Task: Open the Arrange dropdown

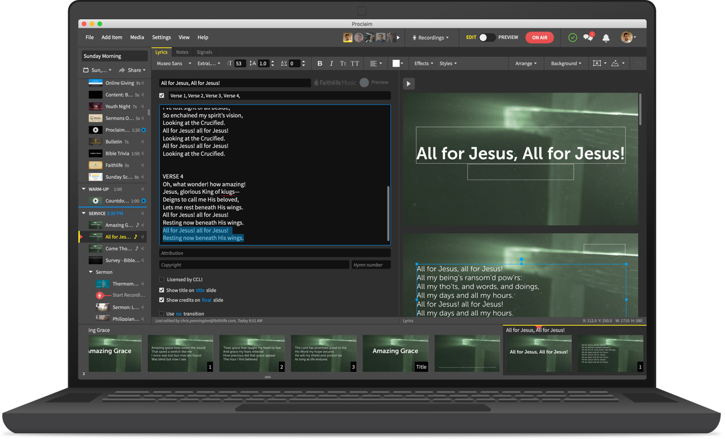Action: pyautogui.click(x=526, y=64)
